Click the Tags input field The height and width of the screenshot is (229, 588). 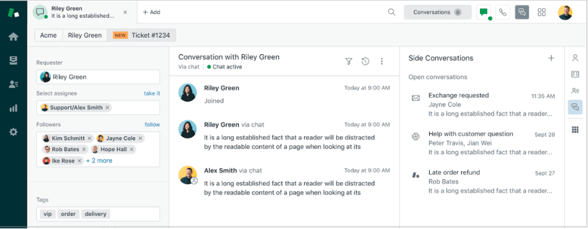tap(98, 214)
